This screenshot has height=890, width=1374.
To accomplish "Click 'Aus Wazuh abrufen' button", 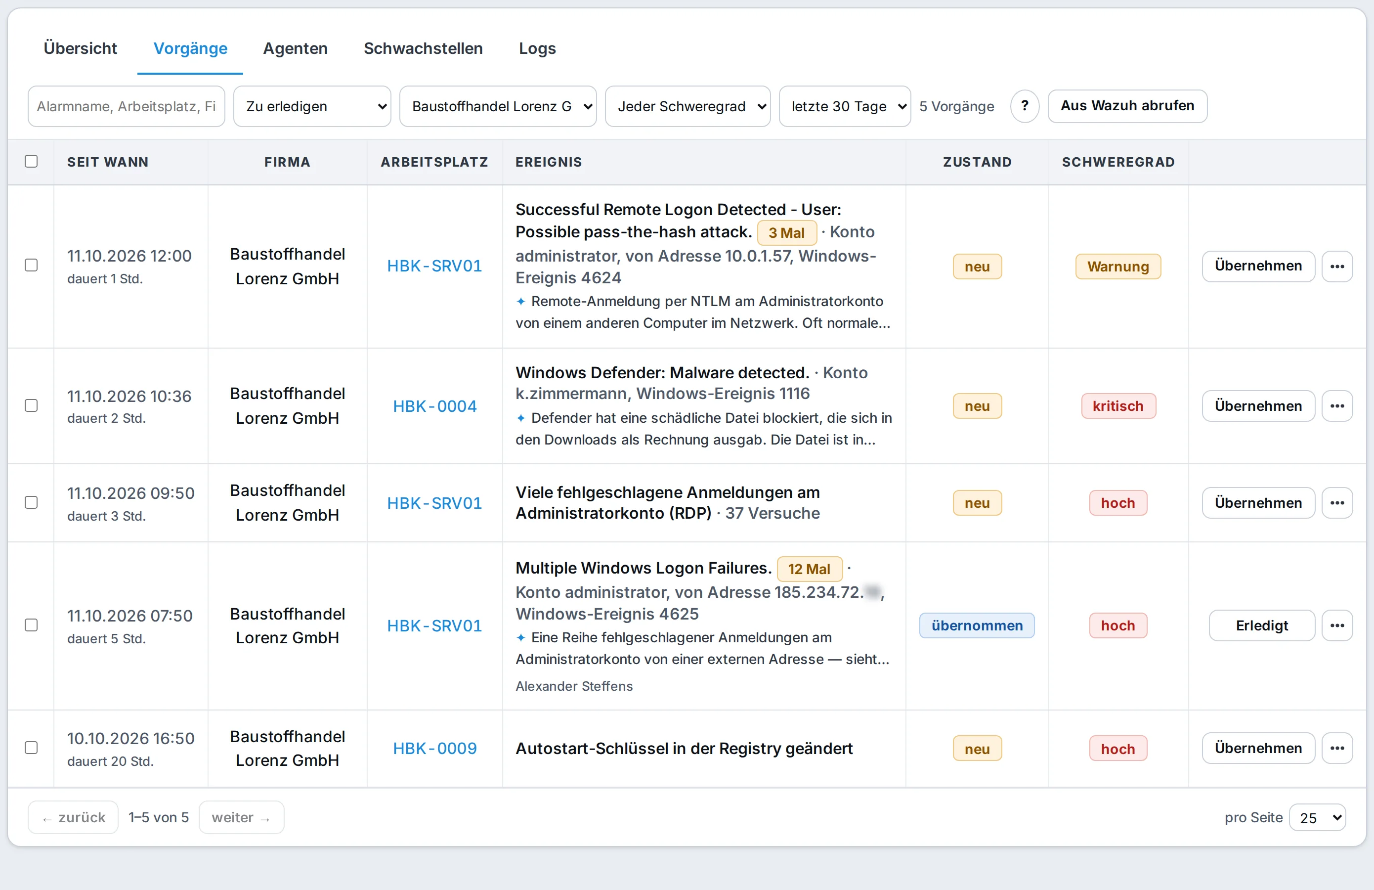I will click(x=1127, y=106).
